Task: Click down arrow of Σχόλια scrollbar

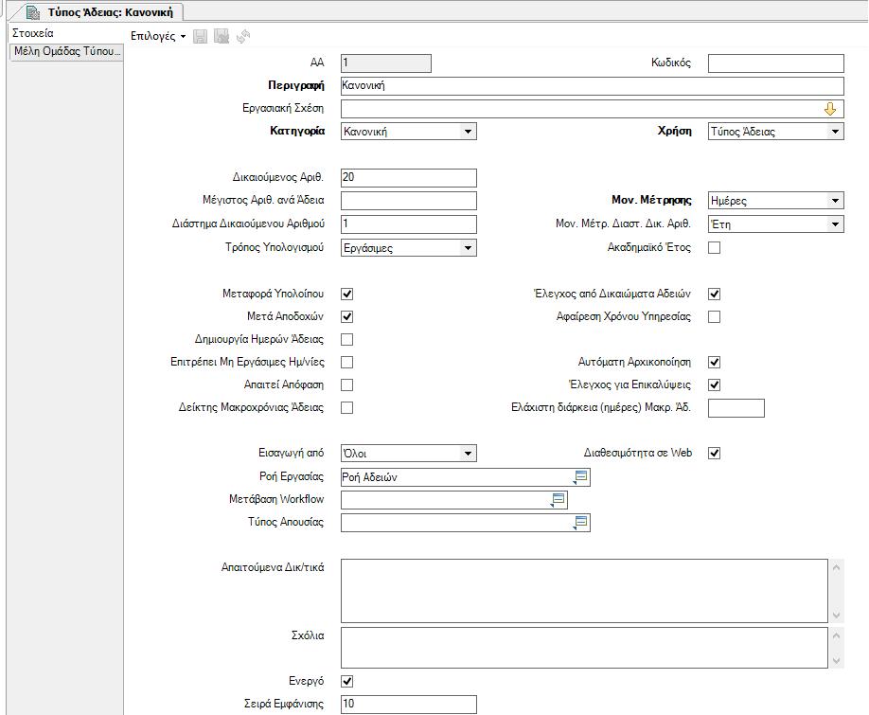Action: click(x=836, y=661)
